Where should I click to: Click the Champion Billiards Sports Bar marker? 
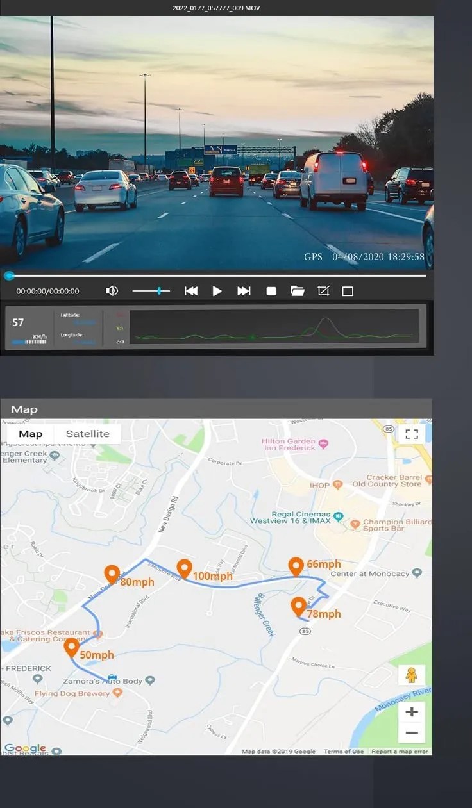[x=355, y=524]
